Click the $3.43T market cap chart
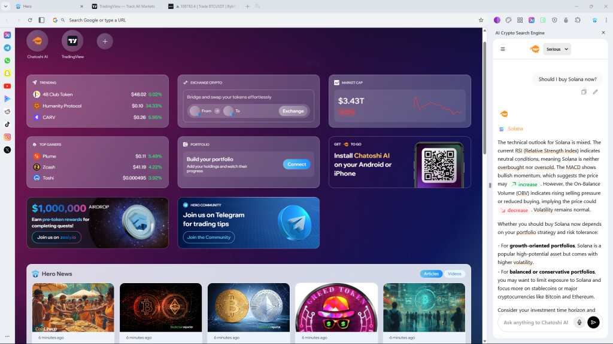The height and width of the screenshot is (344, 613). coord(438,105)
